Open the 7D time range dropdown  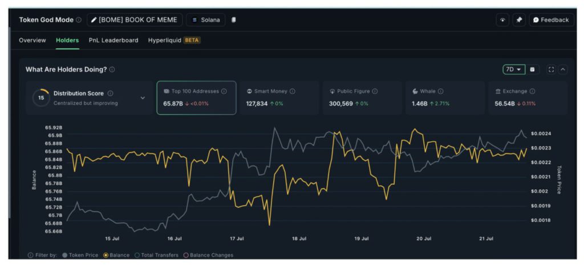point(513,70)
